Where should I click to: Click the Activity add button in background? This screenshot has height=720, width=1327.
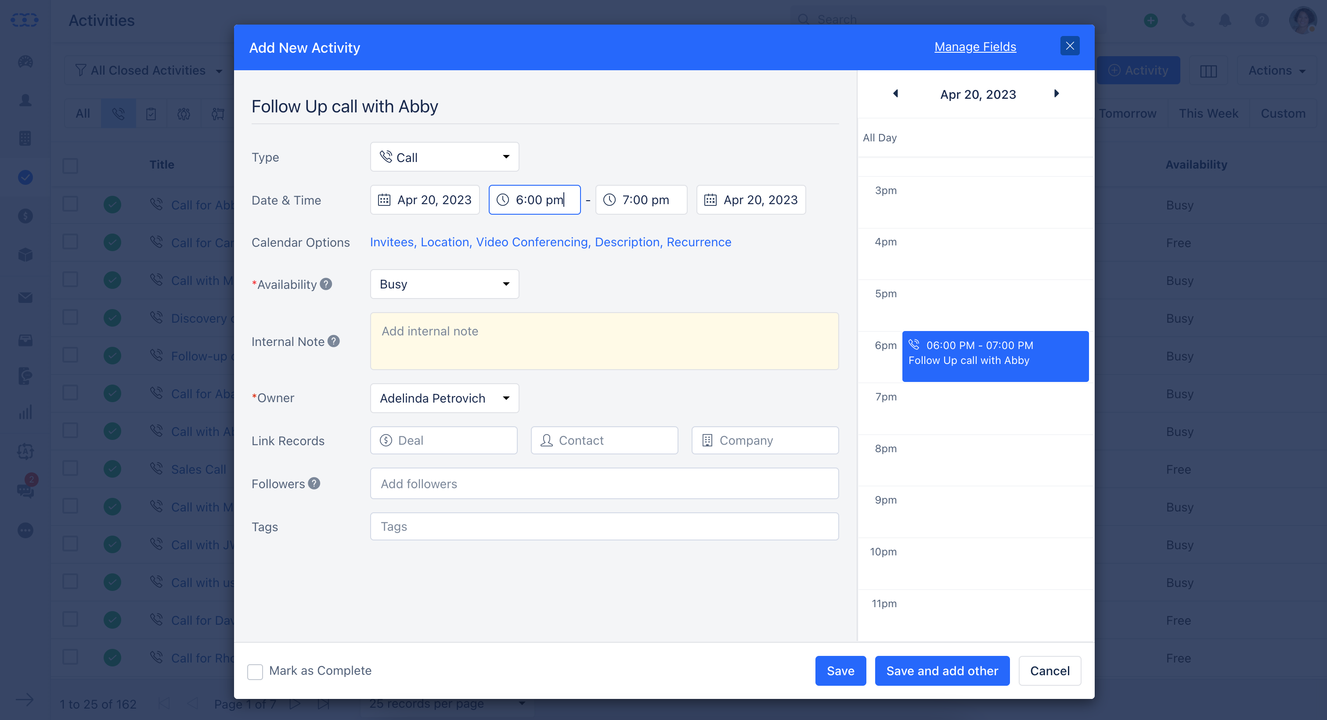coord(1138,71)
